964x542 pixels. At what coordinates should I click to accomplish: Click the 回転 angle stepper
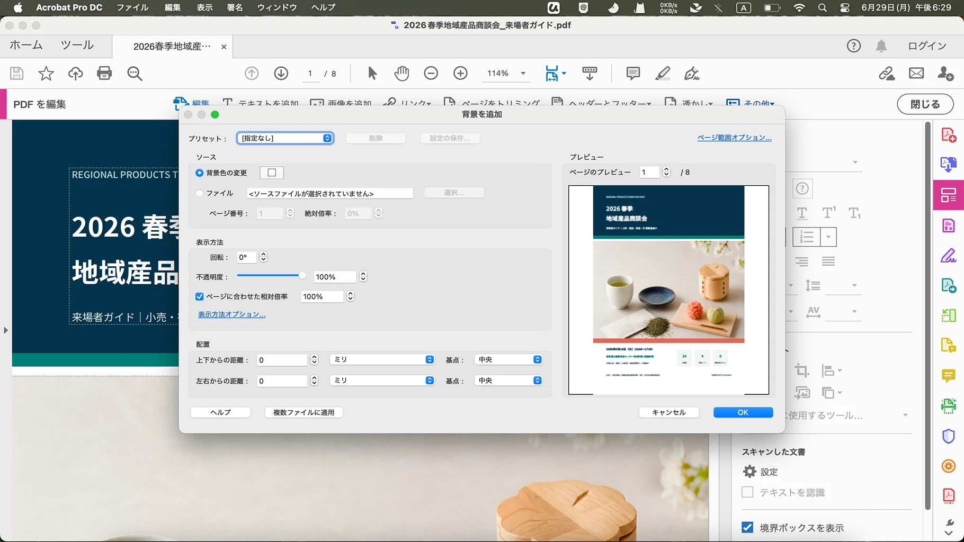[263, 257]
